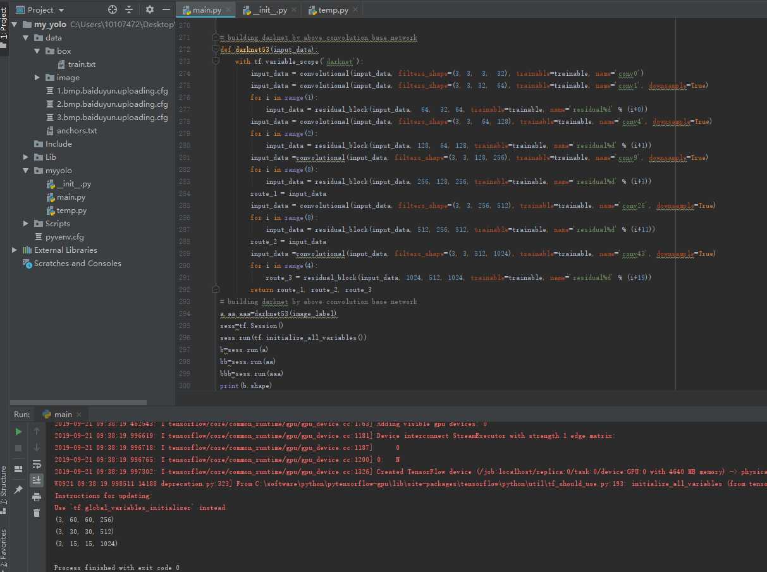Click gutter line number 294
Image resolution: width=767 pixels, height=572 pixels.
[x=185, y=313]
